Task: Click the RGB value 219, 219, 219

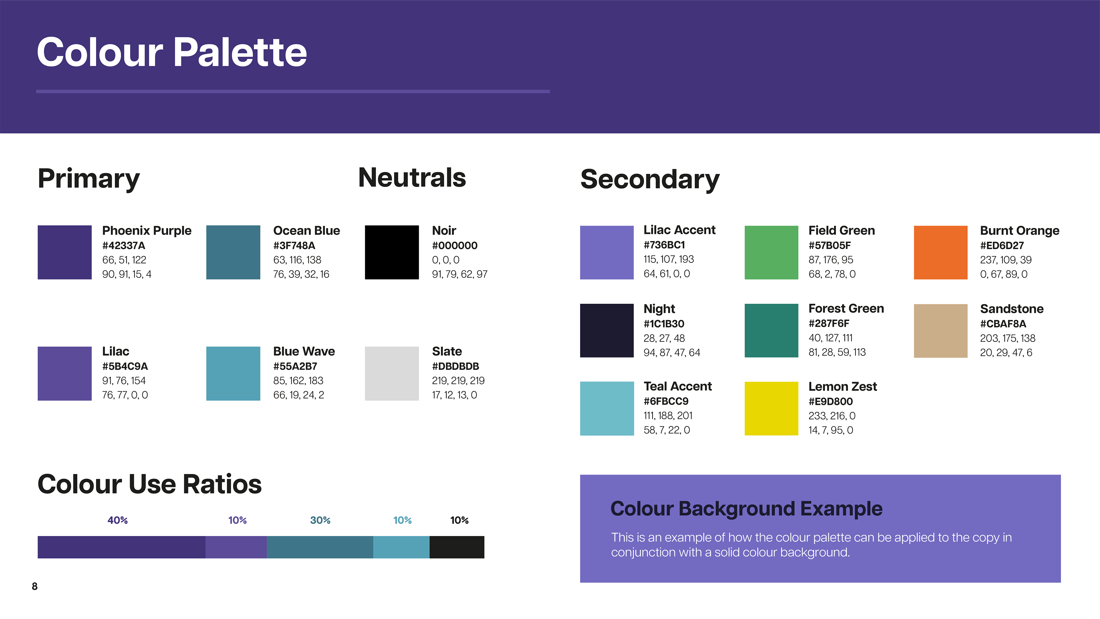Action: point(458,381)
